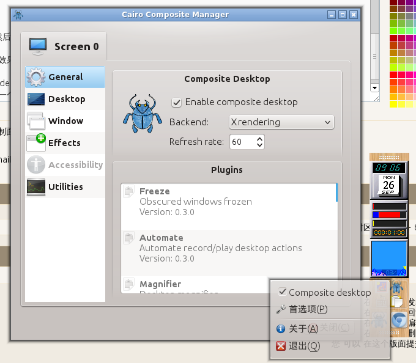The width and height of the screenshot is (416, 363).
Task: Open the Desktop section icon
Action: point(36,99)
